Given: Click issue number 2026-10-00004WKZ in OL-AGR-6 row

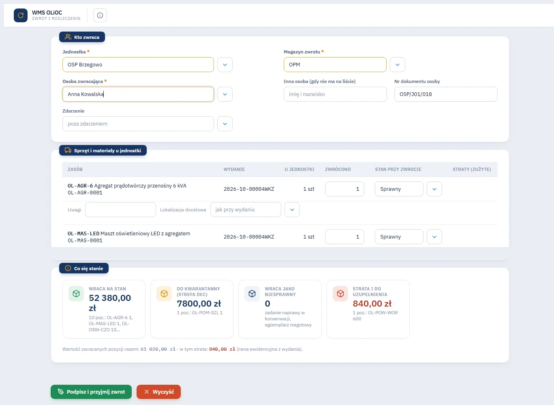Looking at the screenshot, I should (x=249, y=189).
